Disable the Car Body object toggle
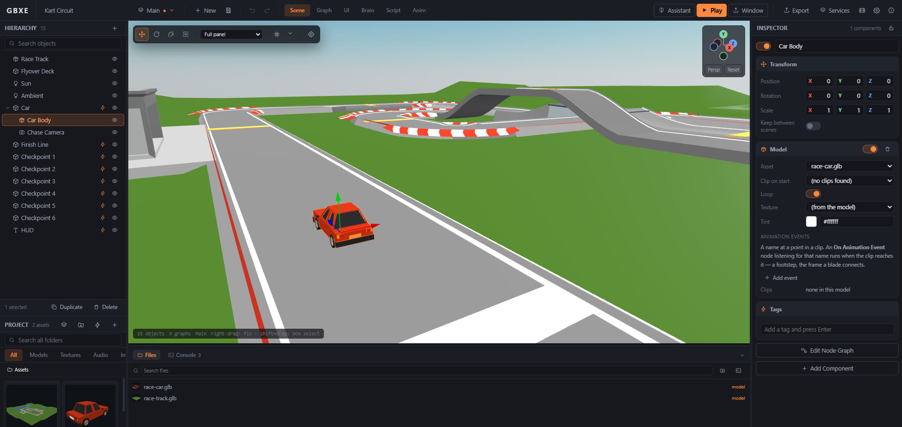902x427 pixels. click(763, 46)
